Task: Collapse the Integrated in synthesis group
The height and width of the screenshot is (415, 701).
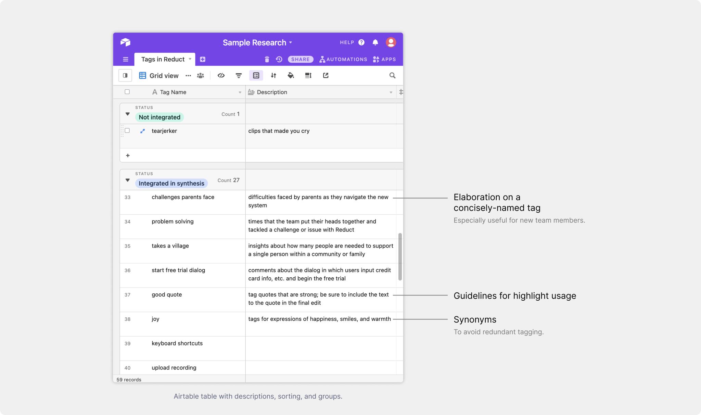Action: click(x=127, y=180)
